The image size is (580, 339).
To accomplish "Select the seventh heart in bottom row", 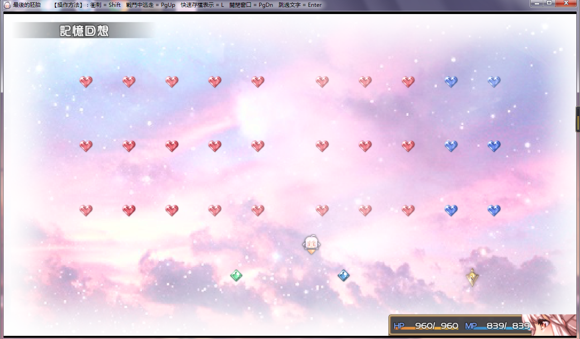I will coord(365,210).
